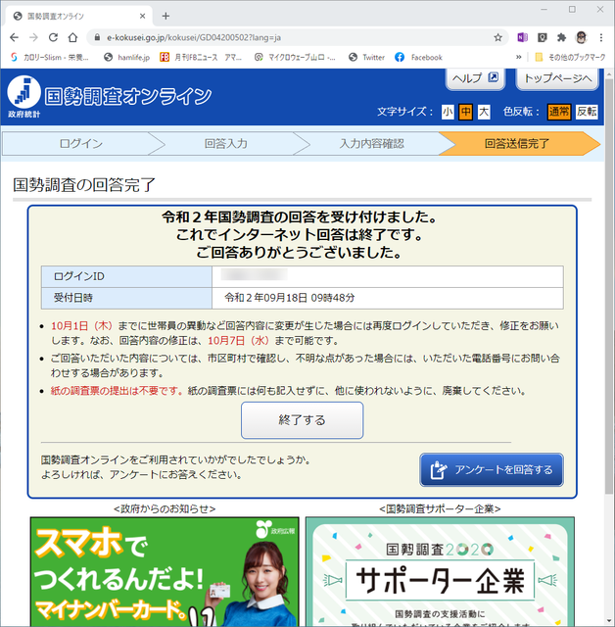Set text size to 小
Image resolution: width=615 pixels, height=627 pixels.
[448, 112]
